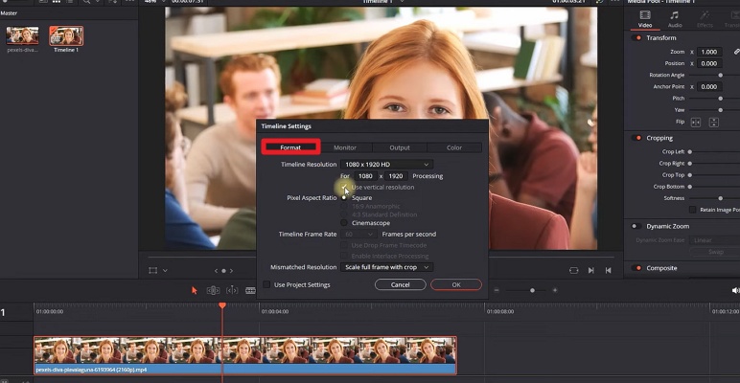Screen dimensions: 740x383
Task: Click Cancel in Timeline Settings
Action: coord(401,284)
